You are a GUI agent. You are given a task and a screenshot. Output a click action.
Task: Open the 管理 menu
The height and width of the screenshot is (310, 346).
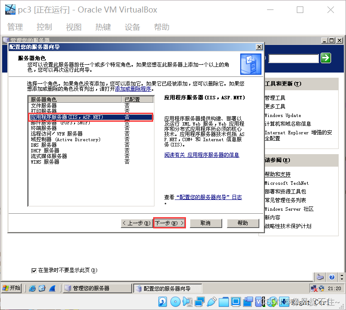coord(15,27)
